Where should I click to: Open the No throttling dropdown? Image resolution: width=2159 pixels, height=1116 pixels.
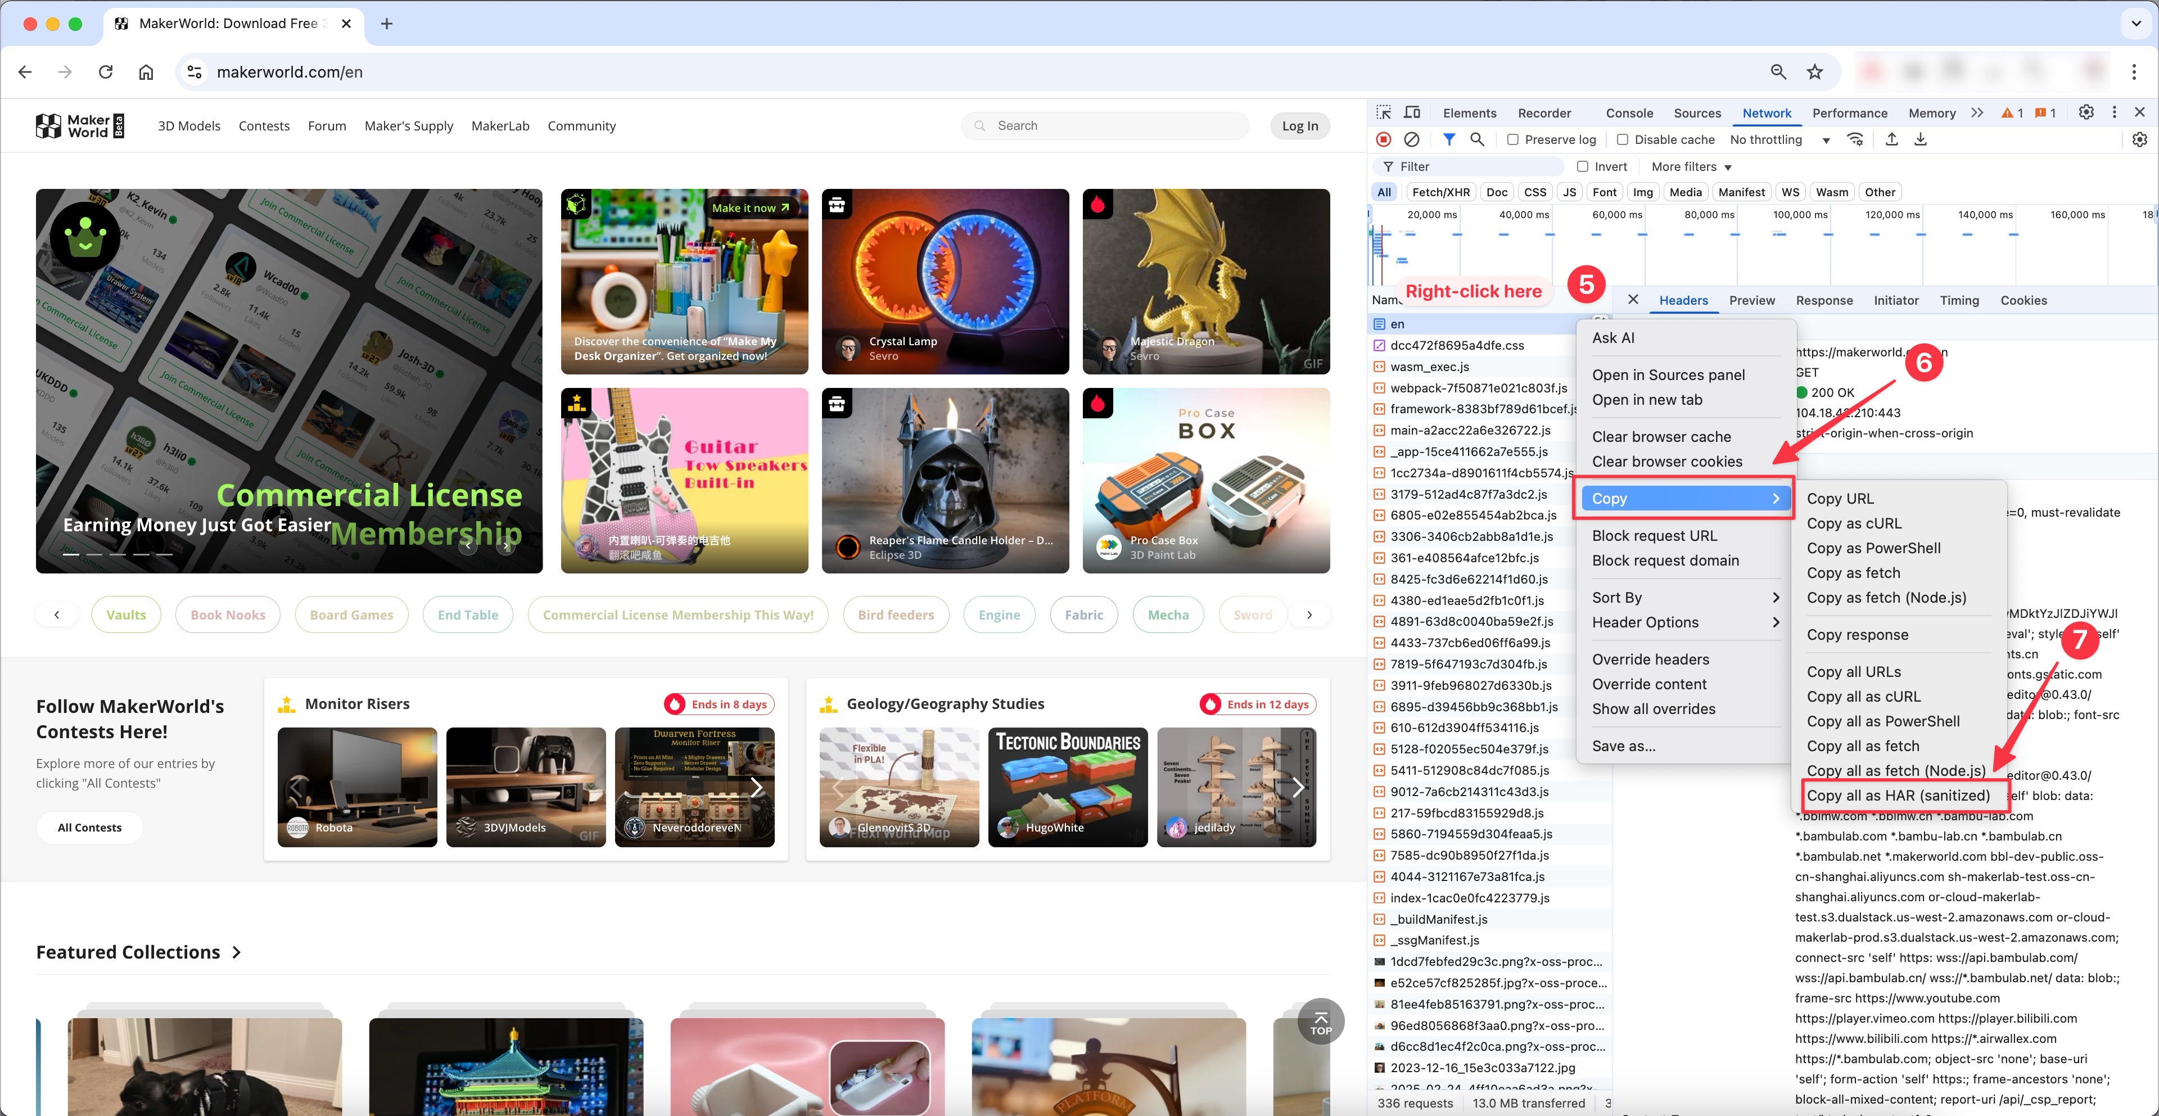pyautogui.click(x=1779, y=140)
